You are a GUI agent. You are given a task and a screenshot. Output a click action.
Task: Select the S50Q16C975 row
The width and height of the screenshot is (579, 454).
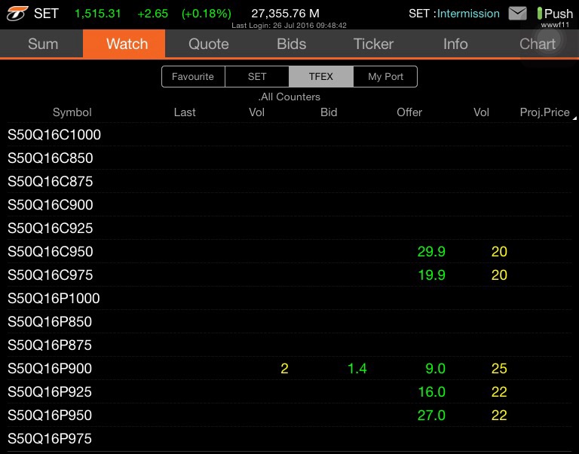pyautogui.click(x=289, y=275)
